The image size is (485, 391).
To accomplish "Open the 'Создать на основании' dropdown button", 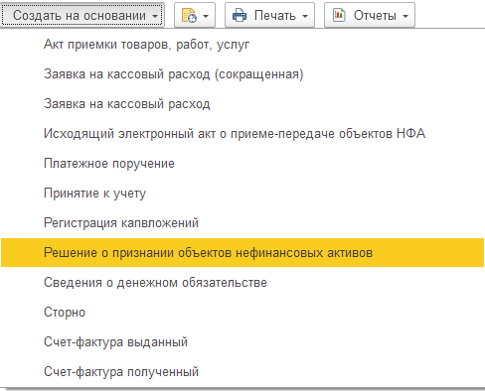I will pyautogui.click(x=82, y=15).
